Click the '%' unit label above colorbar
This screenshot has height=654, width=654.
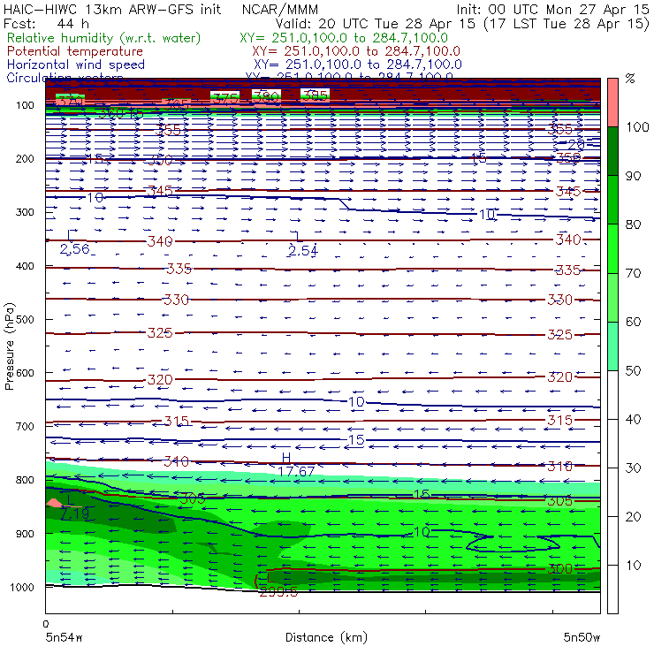[x=630, y=78]
